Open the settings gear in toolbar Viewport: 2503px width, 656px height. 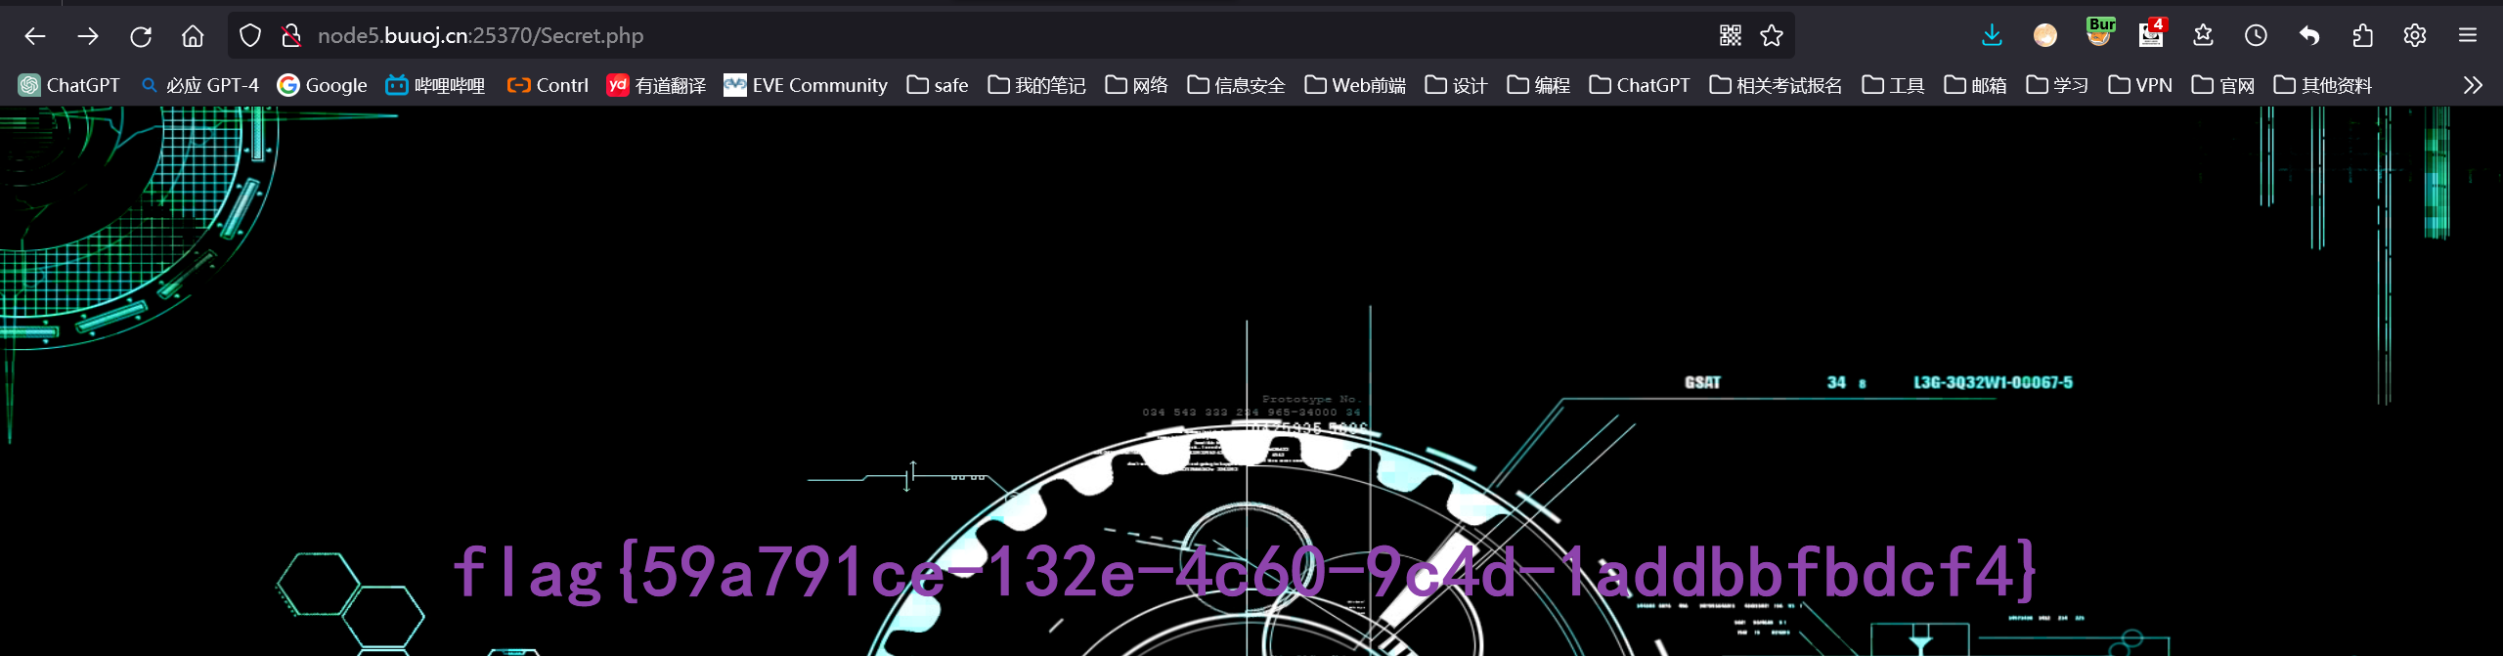(2415, 36)
